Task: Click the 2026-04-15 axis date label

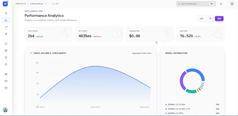Action: [x=95, y=107]
